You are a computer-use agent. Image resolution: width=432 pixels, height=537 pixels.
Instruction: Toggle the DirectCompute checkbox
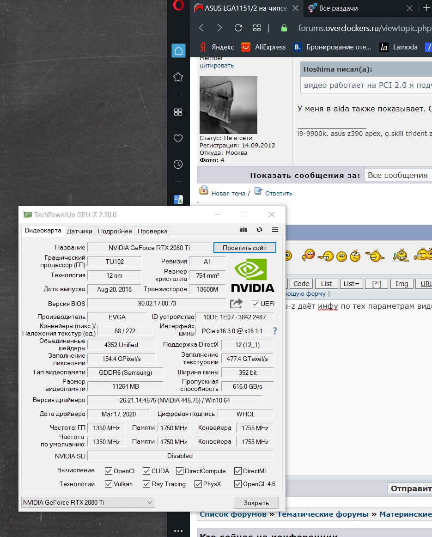pyautogui.click(x=180, y=471)
